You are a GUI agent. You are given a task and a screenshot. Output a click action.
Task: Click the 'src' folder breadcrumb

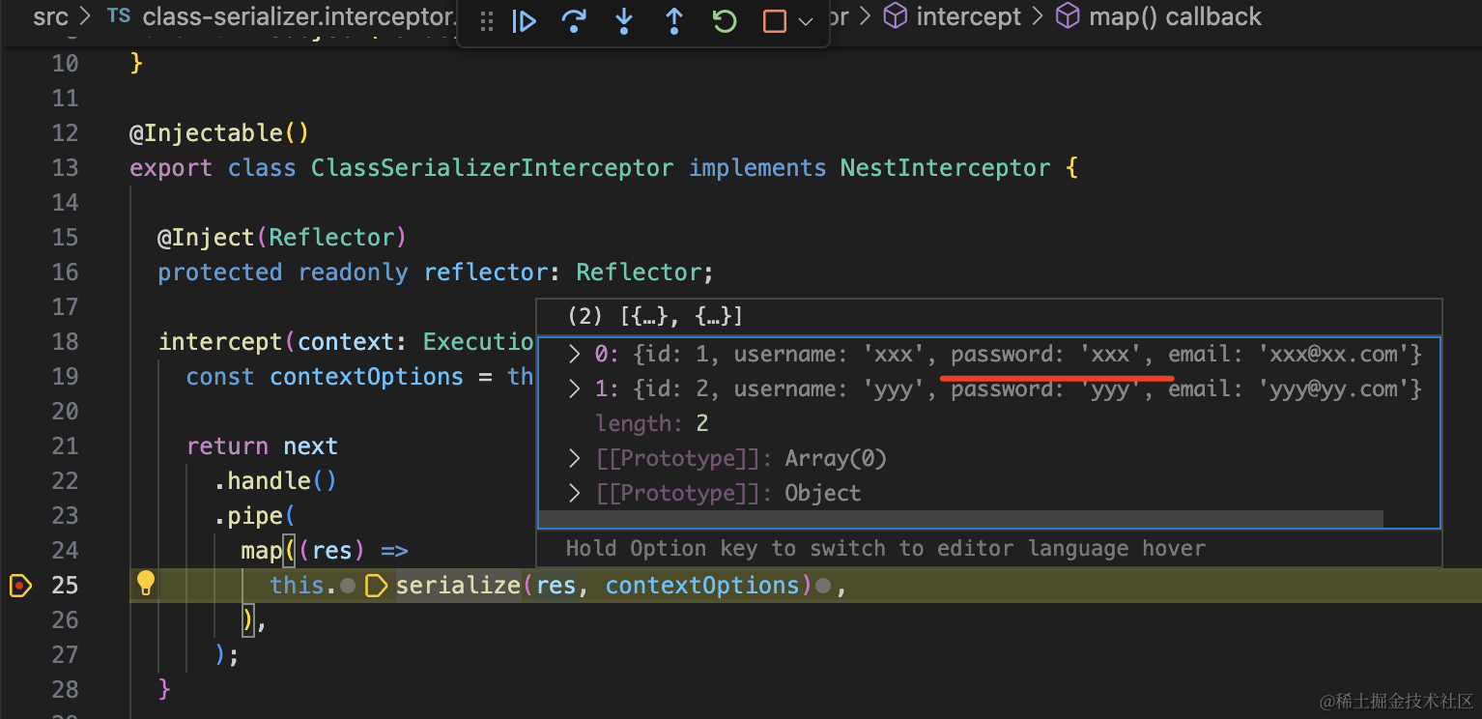(x=50, y=16)
